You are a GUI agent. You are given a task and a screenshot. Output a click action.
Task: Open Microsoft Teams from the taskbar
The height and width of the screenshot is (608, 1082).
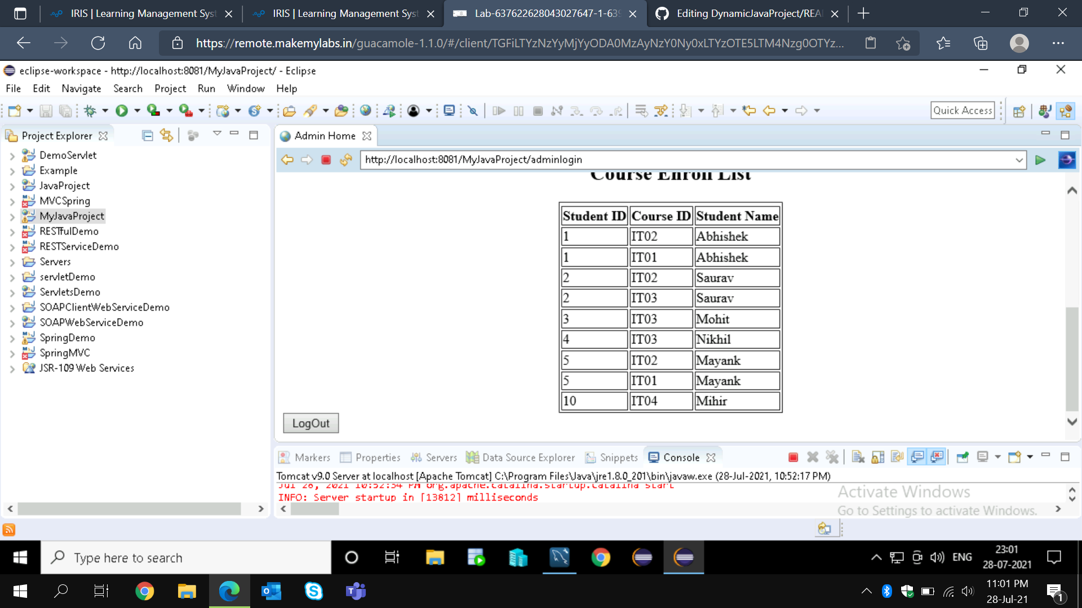point(356,591)
